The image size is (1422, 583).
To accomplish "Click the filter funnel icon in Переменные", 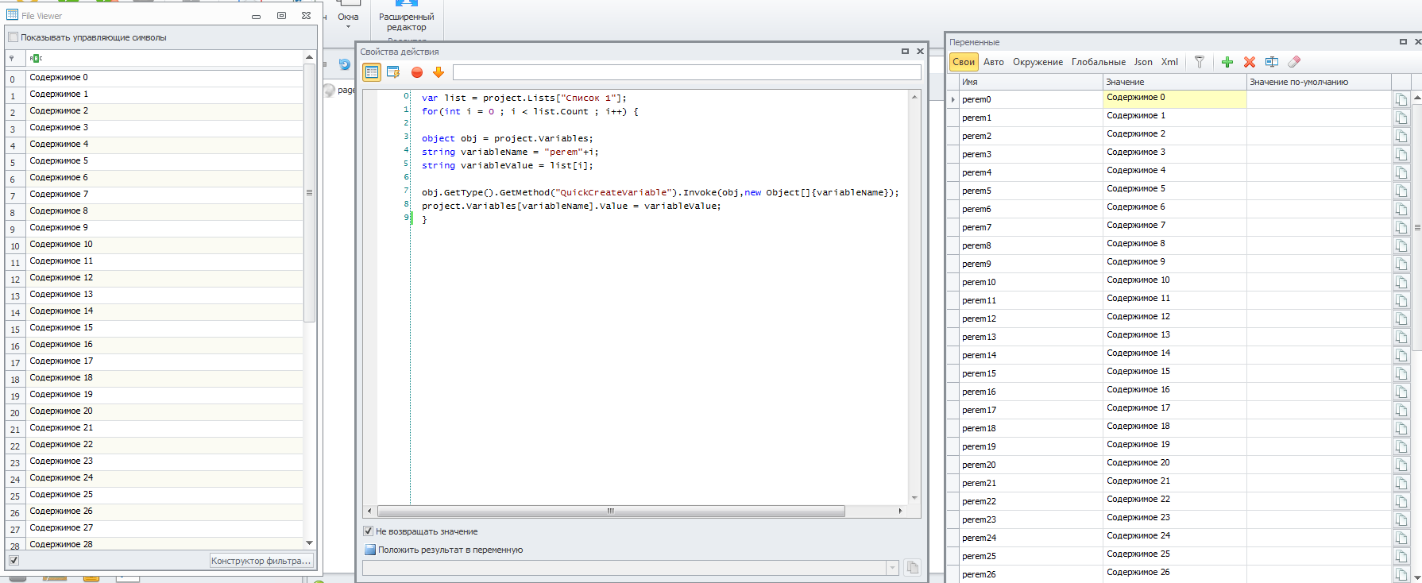I will tap(1200, 62).
